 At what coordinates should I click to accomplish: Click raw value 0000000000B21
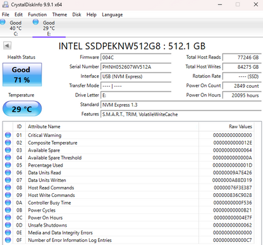(x=233, y=210)
